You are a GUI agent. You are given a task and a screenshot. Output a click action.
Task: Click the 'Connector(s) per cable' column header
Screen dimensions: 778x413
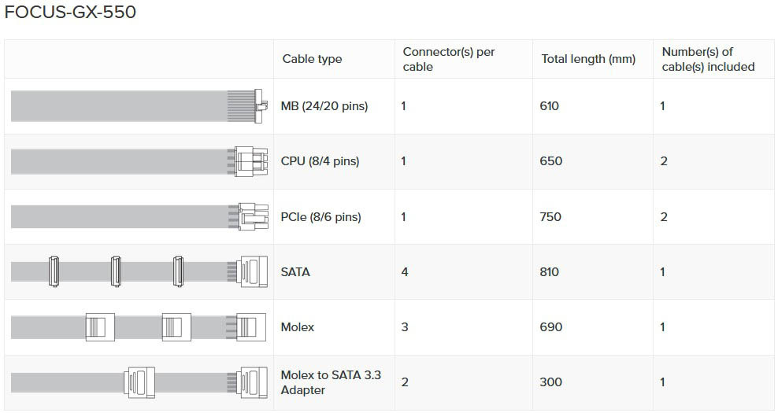click(448, 59)
